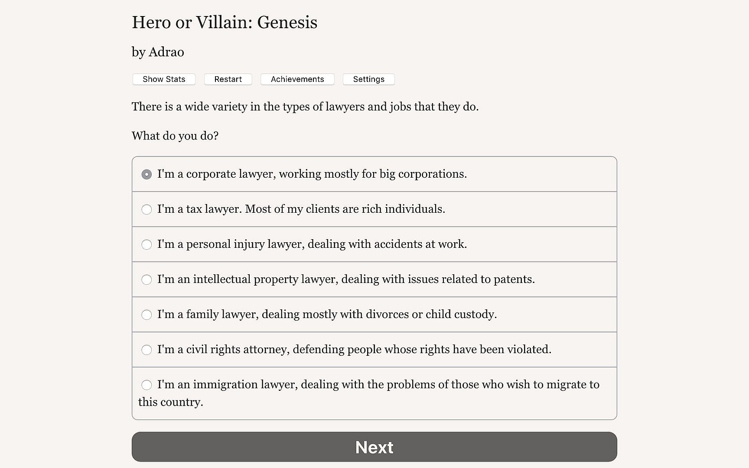Select the civil rights attorney radio button
The image size is (749, 468).
147,350
